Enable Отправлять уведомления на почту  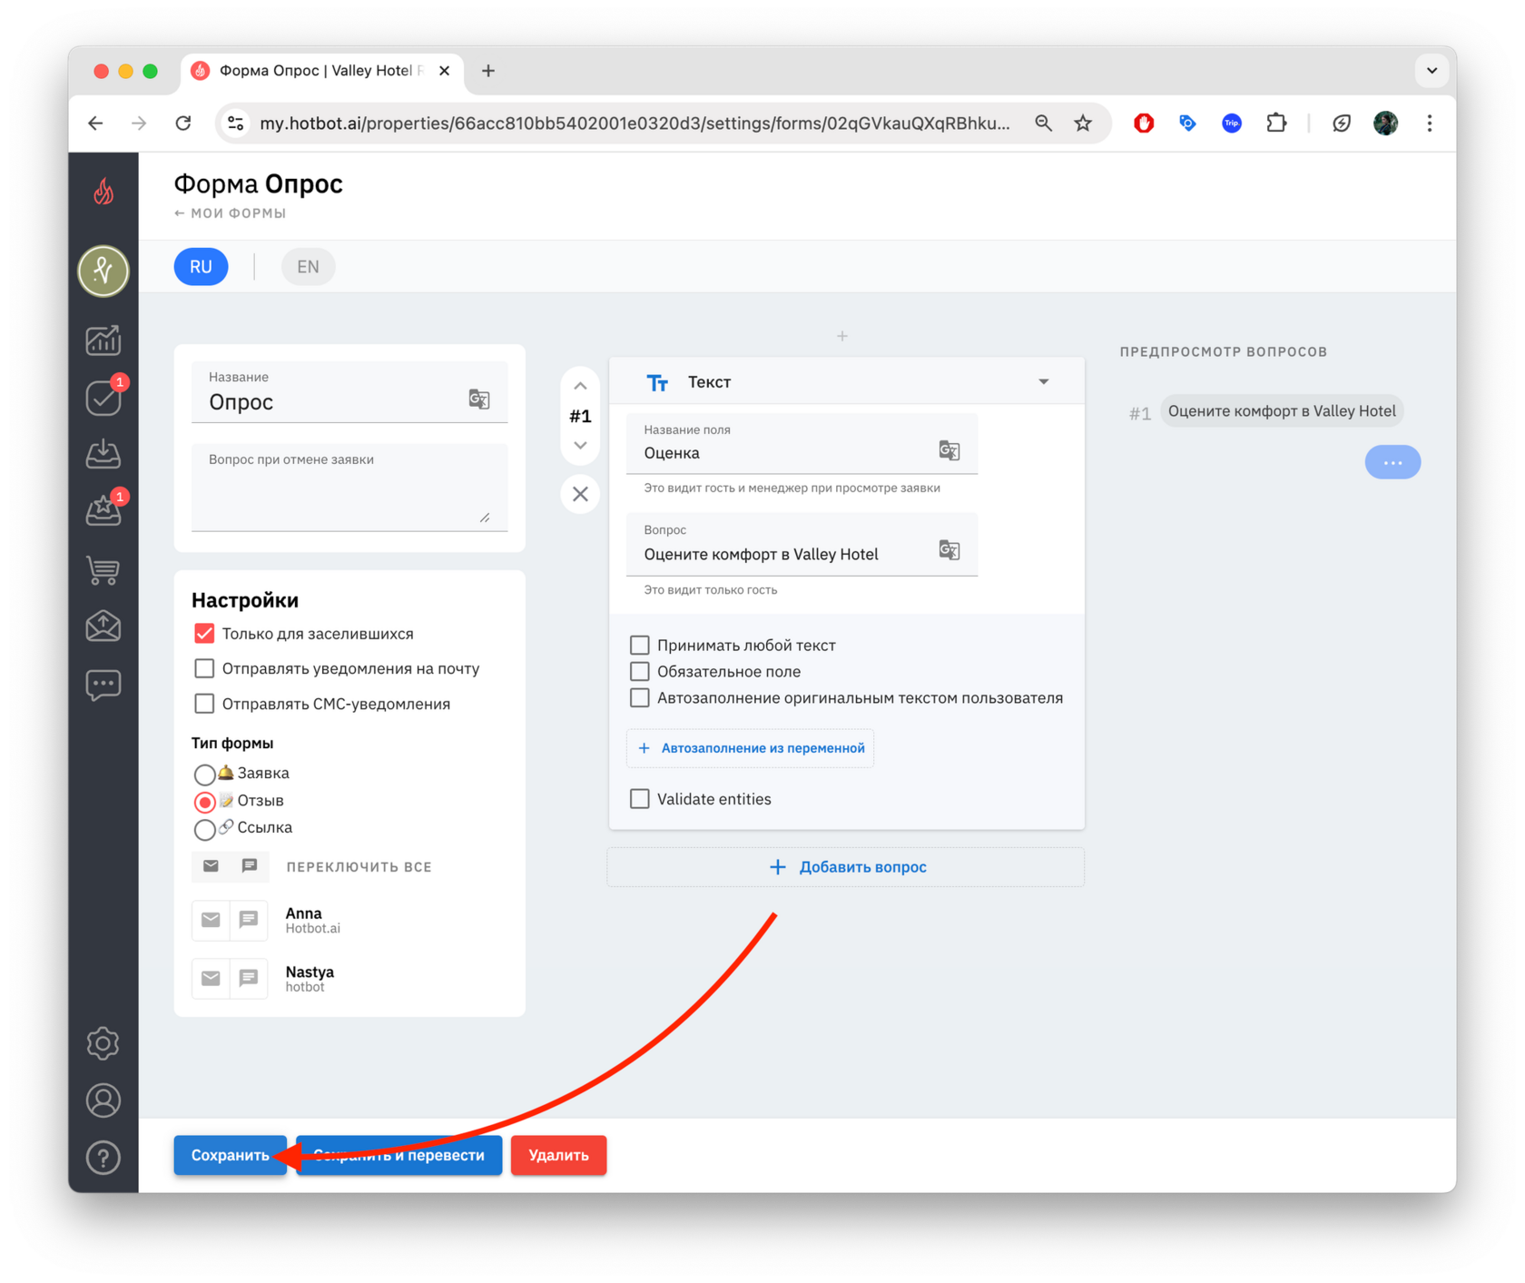coord(204,669)
